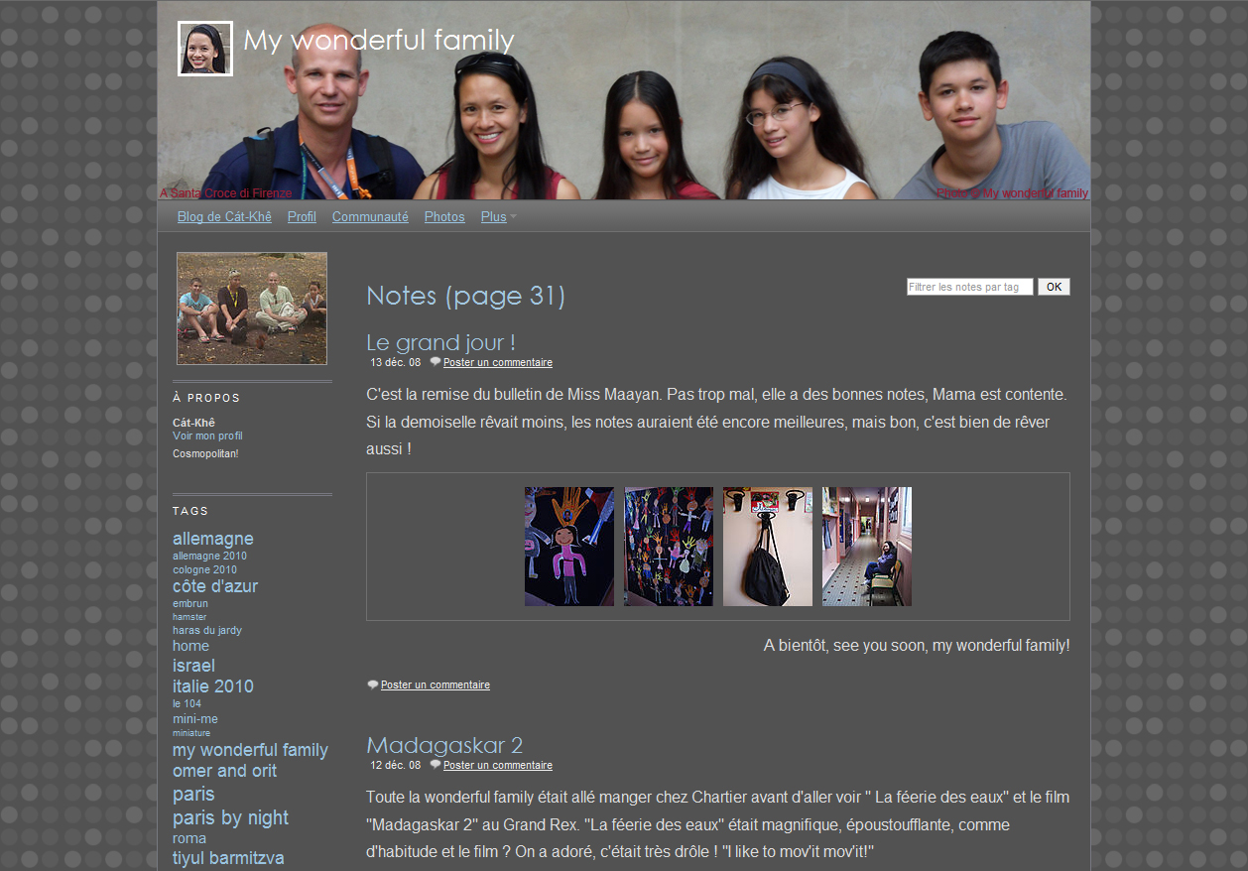Open the first drawing thumbnail with pink figure
1248x871 pixels.
pos(569,547)
